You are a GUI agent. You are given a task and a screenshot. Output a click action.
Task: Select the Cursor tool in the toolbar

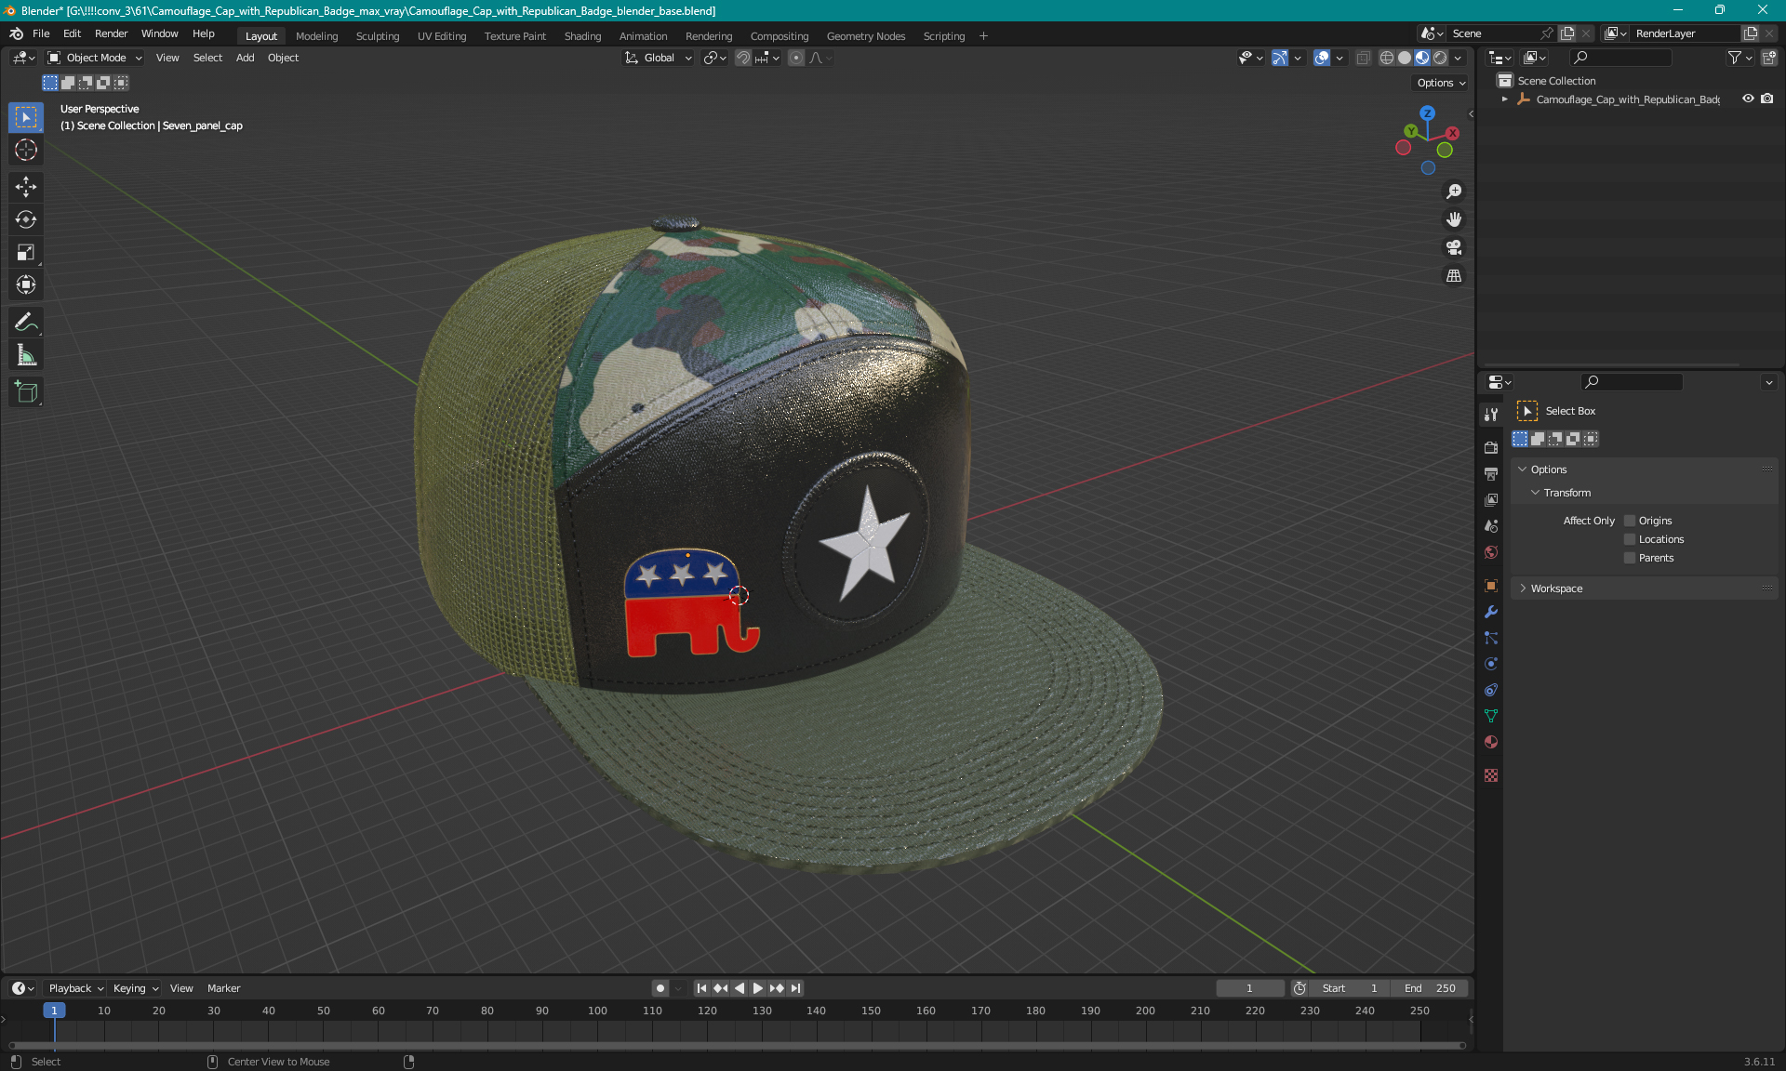tap(26, 150)
